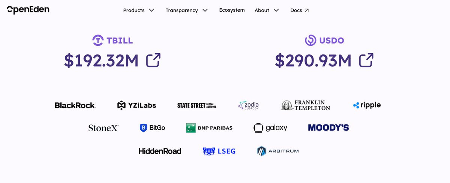Click the $290.93M USDO value
This screenshot has width=450, height=183.
[313, 61]
